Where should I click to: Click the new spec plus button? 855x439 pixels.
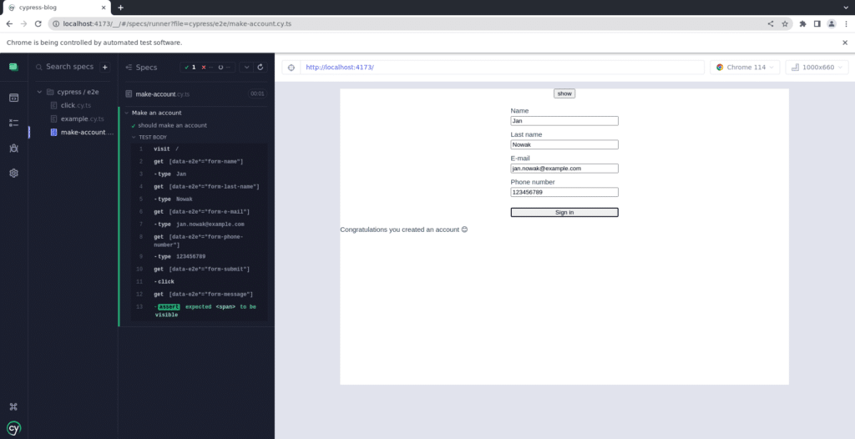105,67
